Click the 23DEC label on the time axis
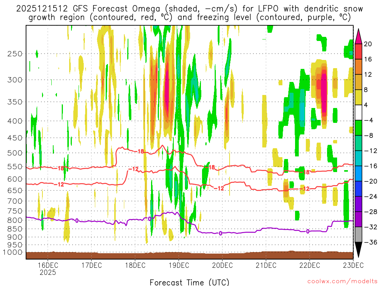381x286 pixels. [x=353, y=265]
